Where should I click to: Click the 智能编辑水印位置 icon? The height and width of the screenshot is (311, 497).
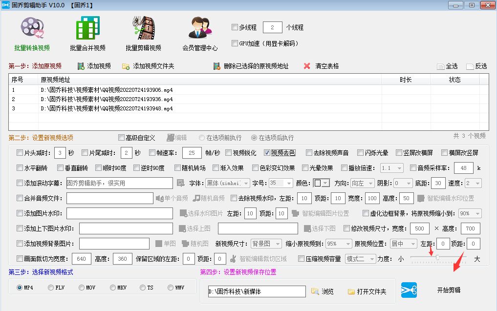[x=421, y=198]
